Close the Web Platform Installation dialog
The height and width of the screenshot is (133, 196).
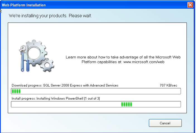click(x=190, y=5)
